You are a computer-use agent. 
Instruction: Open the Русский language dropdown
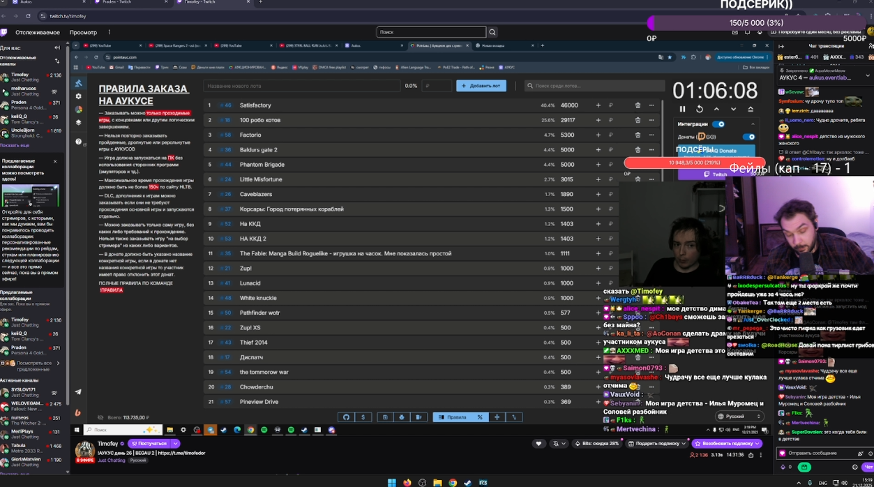(739, 417)
